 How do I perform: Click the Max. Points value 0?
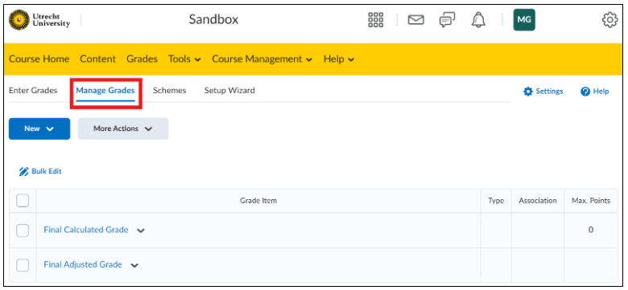coord(591,230)
